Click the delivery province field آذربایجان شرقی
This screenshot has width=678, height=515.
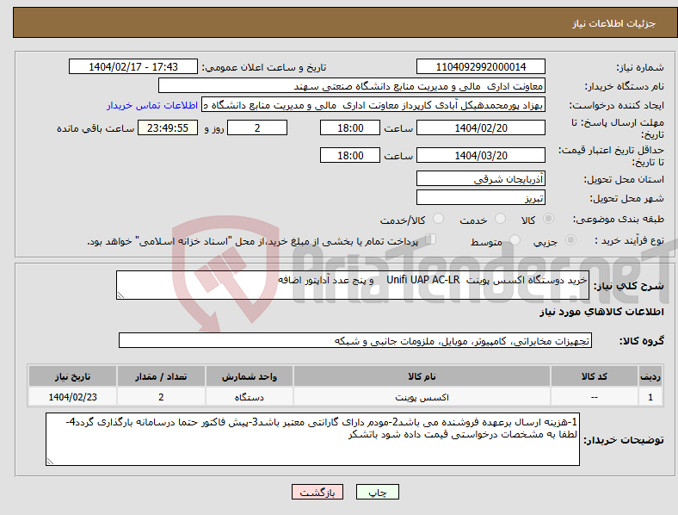[x=480, y=178]
